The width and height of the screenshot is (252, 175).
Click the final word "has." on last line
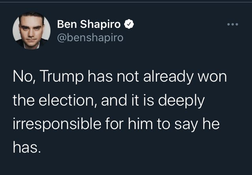tap(26, 147)
